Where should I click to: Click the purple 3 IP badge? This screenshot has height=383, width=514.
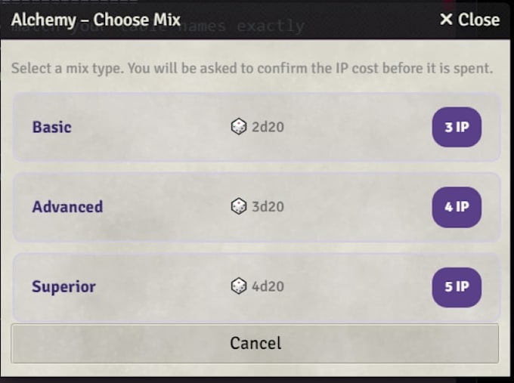457,127
